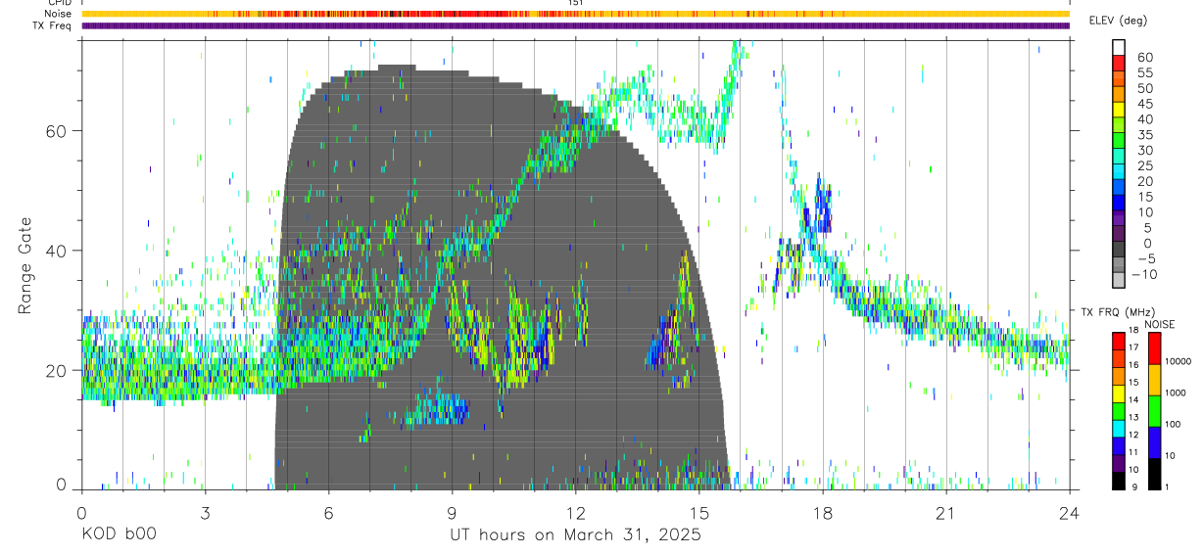
Task: Select the KOD b00 radar label
Action: click(118, 534)
